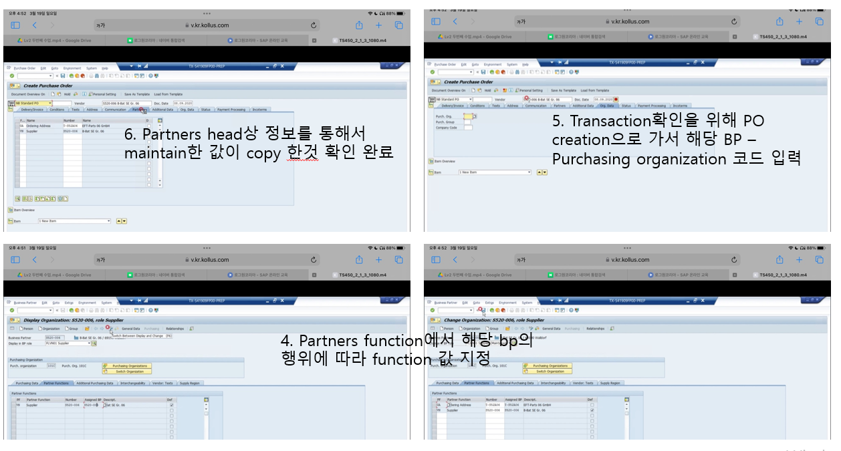Image resolution: width=841 pixels, height=451 pixels.
Task: Toggle Def checkbox for Supplier in Change Organization
Action: point(592,410)
